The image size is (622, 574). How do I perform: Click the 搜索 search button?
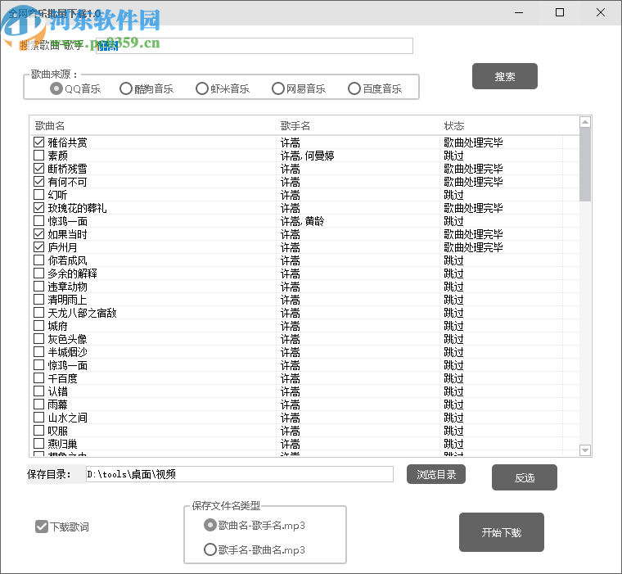click(x=505, y=76)
